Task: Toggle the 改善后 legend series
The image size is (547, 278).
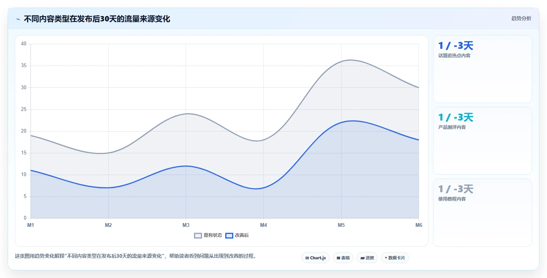Action: click(x=237, y=235)
